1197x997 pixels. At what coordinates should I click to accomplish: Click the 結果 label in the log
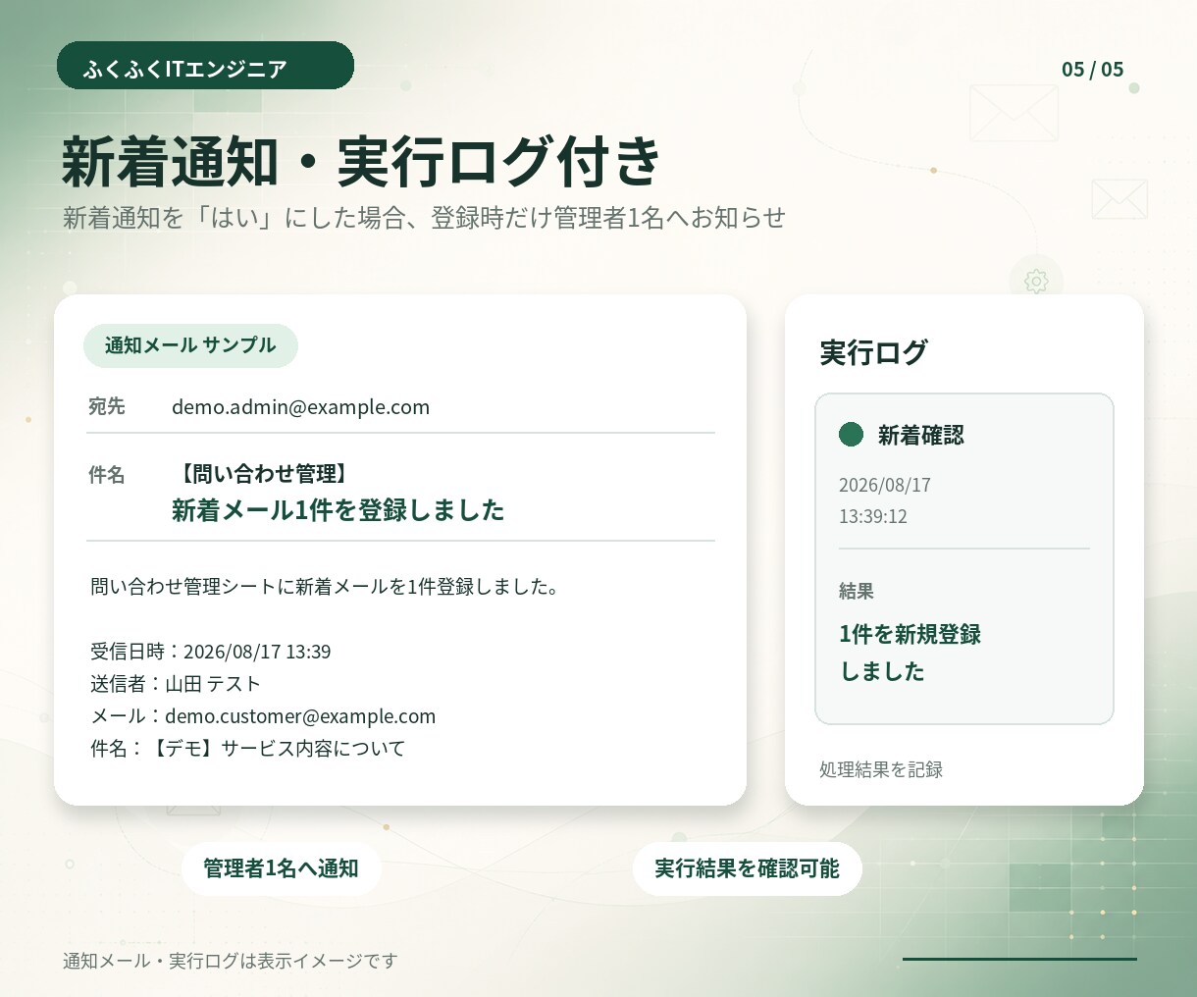(856, 591)
